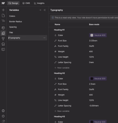This screenshot has height=123, width=118.
Task: Open the Style selectors droplets icon
Action: pos(3,39)
